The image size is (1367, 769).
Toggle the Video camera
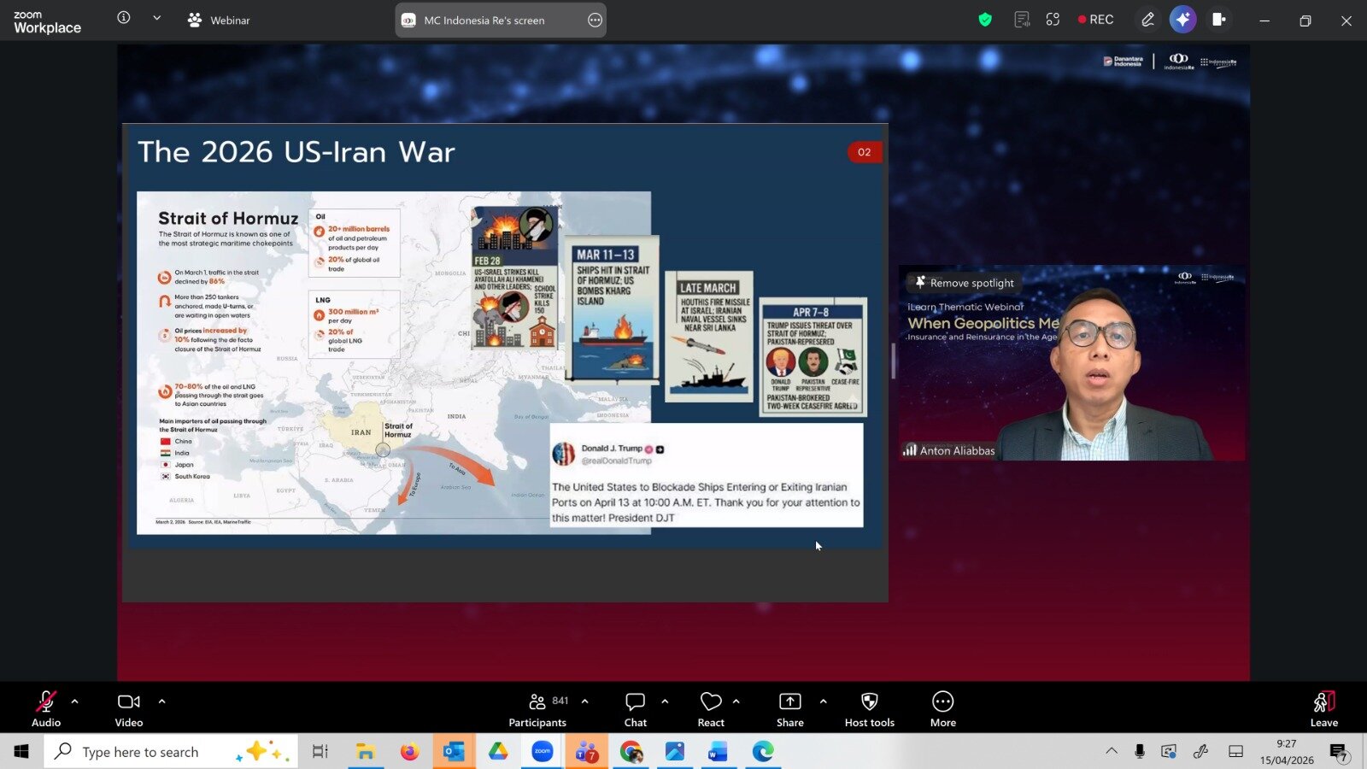click(x=129, y=709)
